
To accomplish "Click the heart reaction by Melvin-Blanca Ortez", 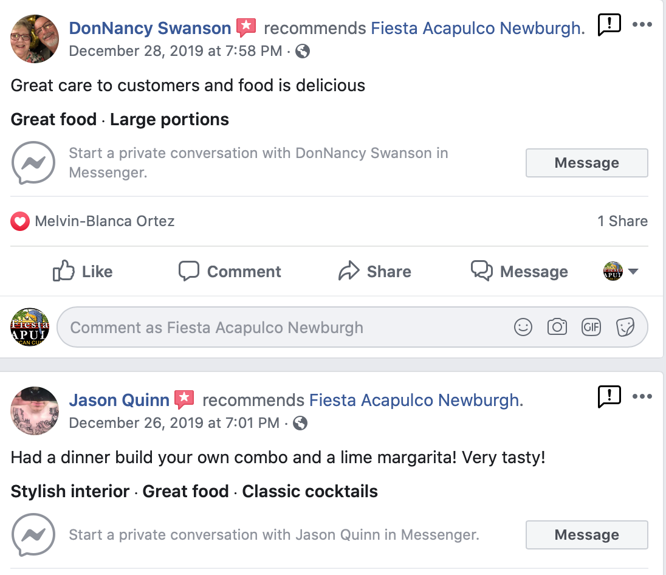I will click(19, 221).
